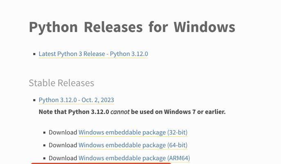Click the italic word 'cannot' in the note
Image resolution: width=281 pixels, height=164 pixels.
pyautogui.click(x=120, y=112)
